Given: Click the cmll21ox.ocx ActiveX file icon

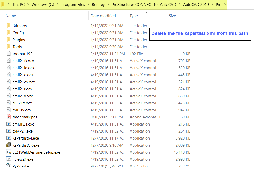Looking at the screenshot, I should [x=9, y=82].
